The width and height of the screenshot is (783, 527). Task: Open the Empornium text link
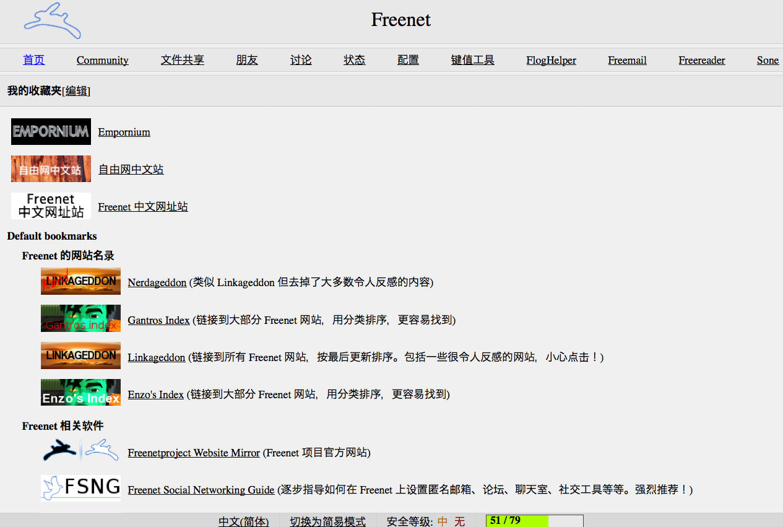(x=124, y=132)
